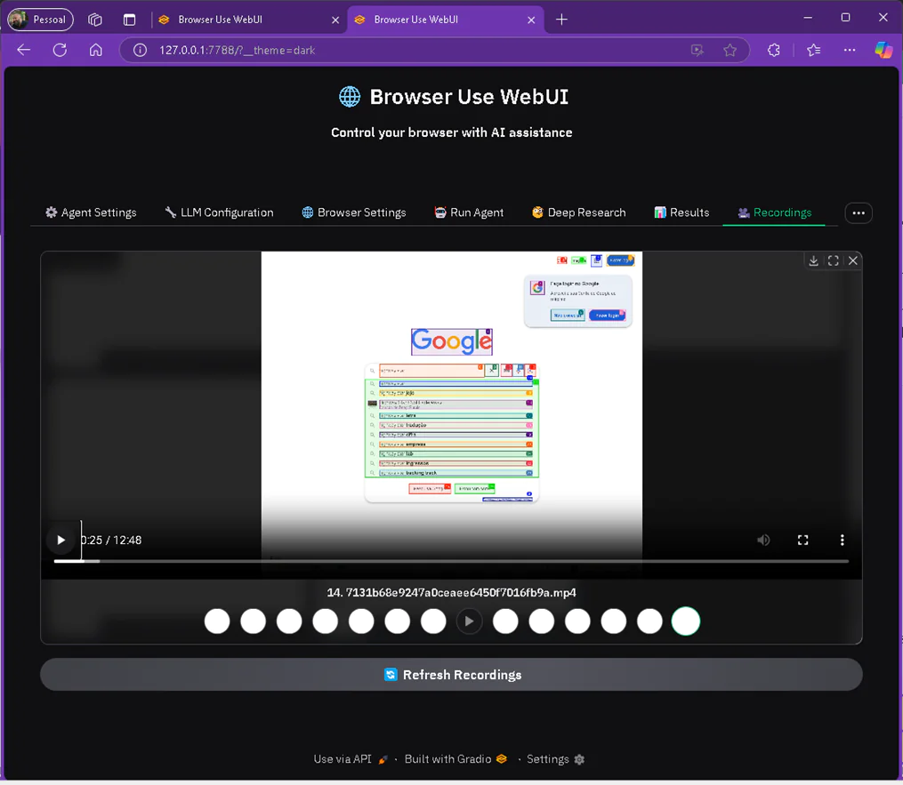Expand gallery to fullscreen view
Image resolution: width=903 pixels, height=785 pixels.
834,260
